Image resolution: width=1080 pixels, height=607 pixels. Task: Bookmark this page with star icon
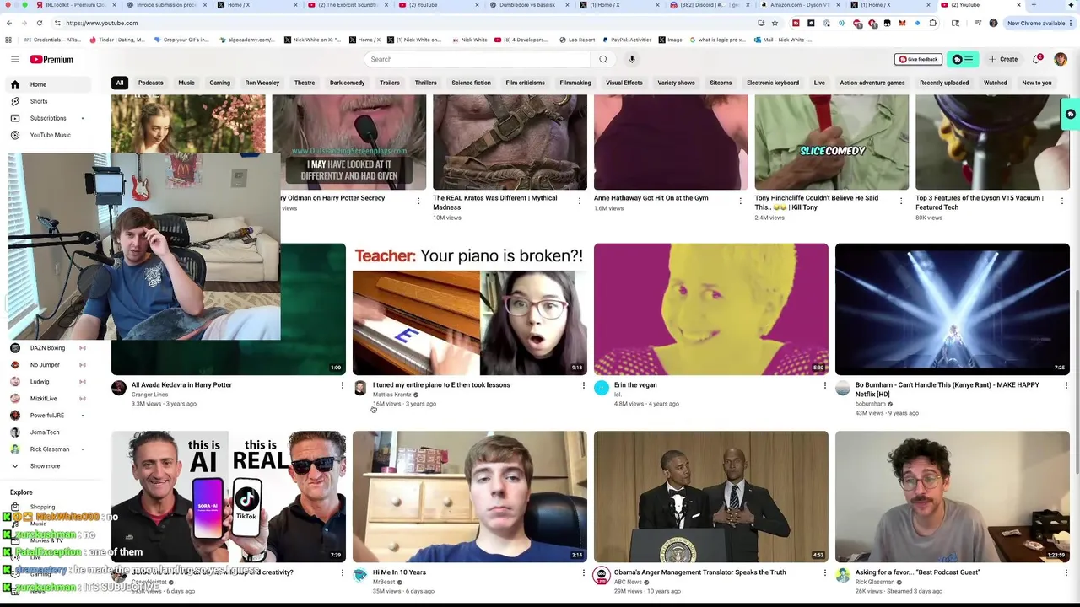tap(775, 23)
